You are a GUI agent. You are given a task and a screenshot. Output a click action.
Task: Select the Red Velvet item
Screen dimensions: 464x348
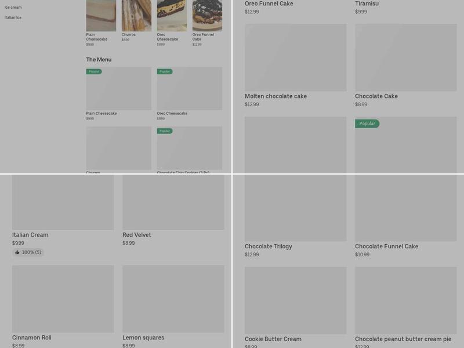[x=137, y=235]
